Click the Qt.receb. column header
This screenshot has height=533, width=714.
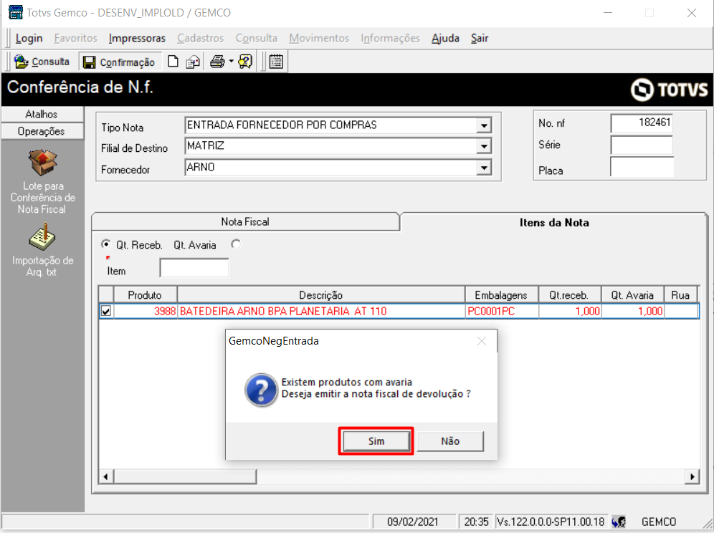[570, 295]
